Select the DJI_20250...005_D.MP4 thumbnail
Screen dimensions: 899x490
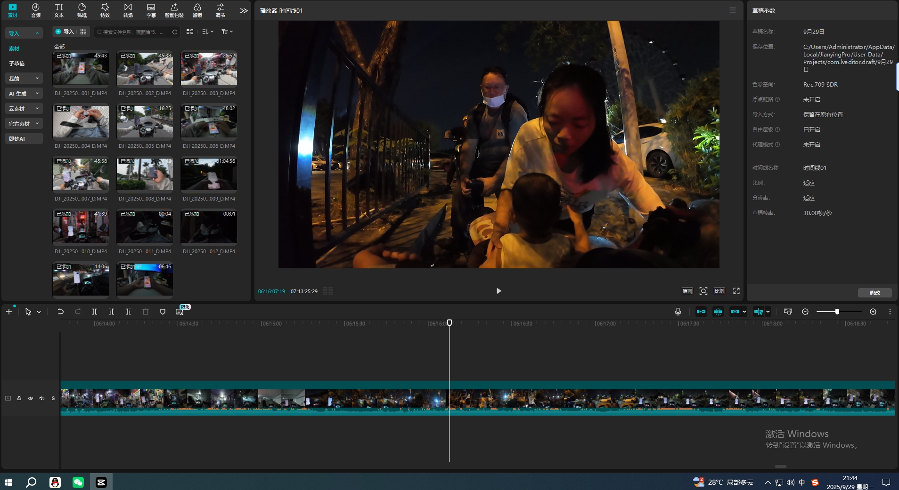pyautogui.click(x=145, y=122)
